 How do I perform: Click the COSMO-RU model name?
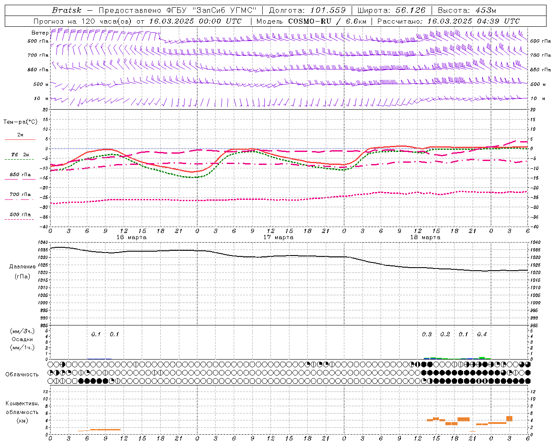point(310,21)
